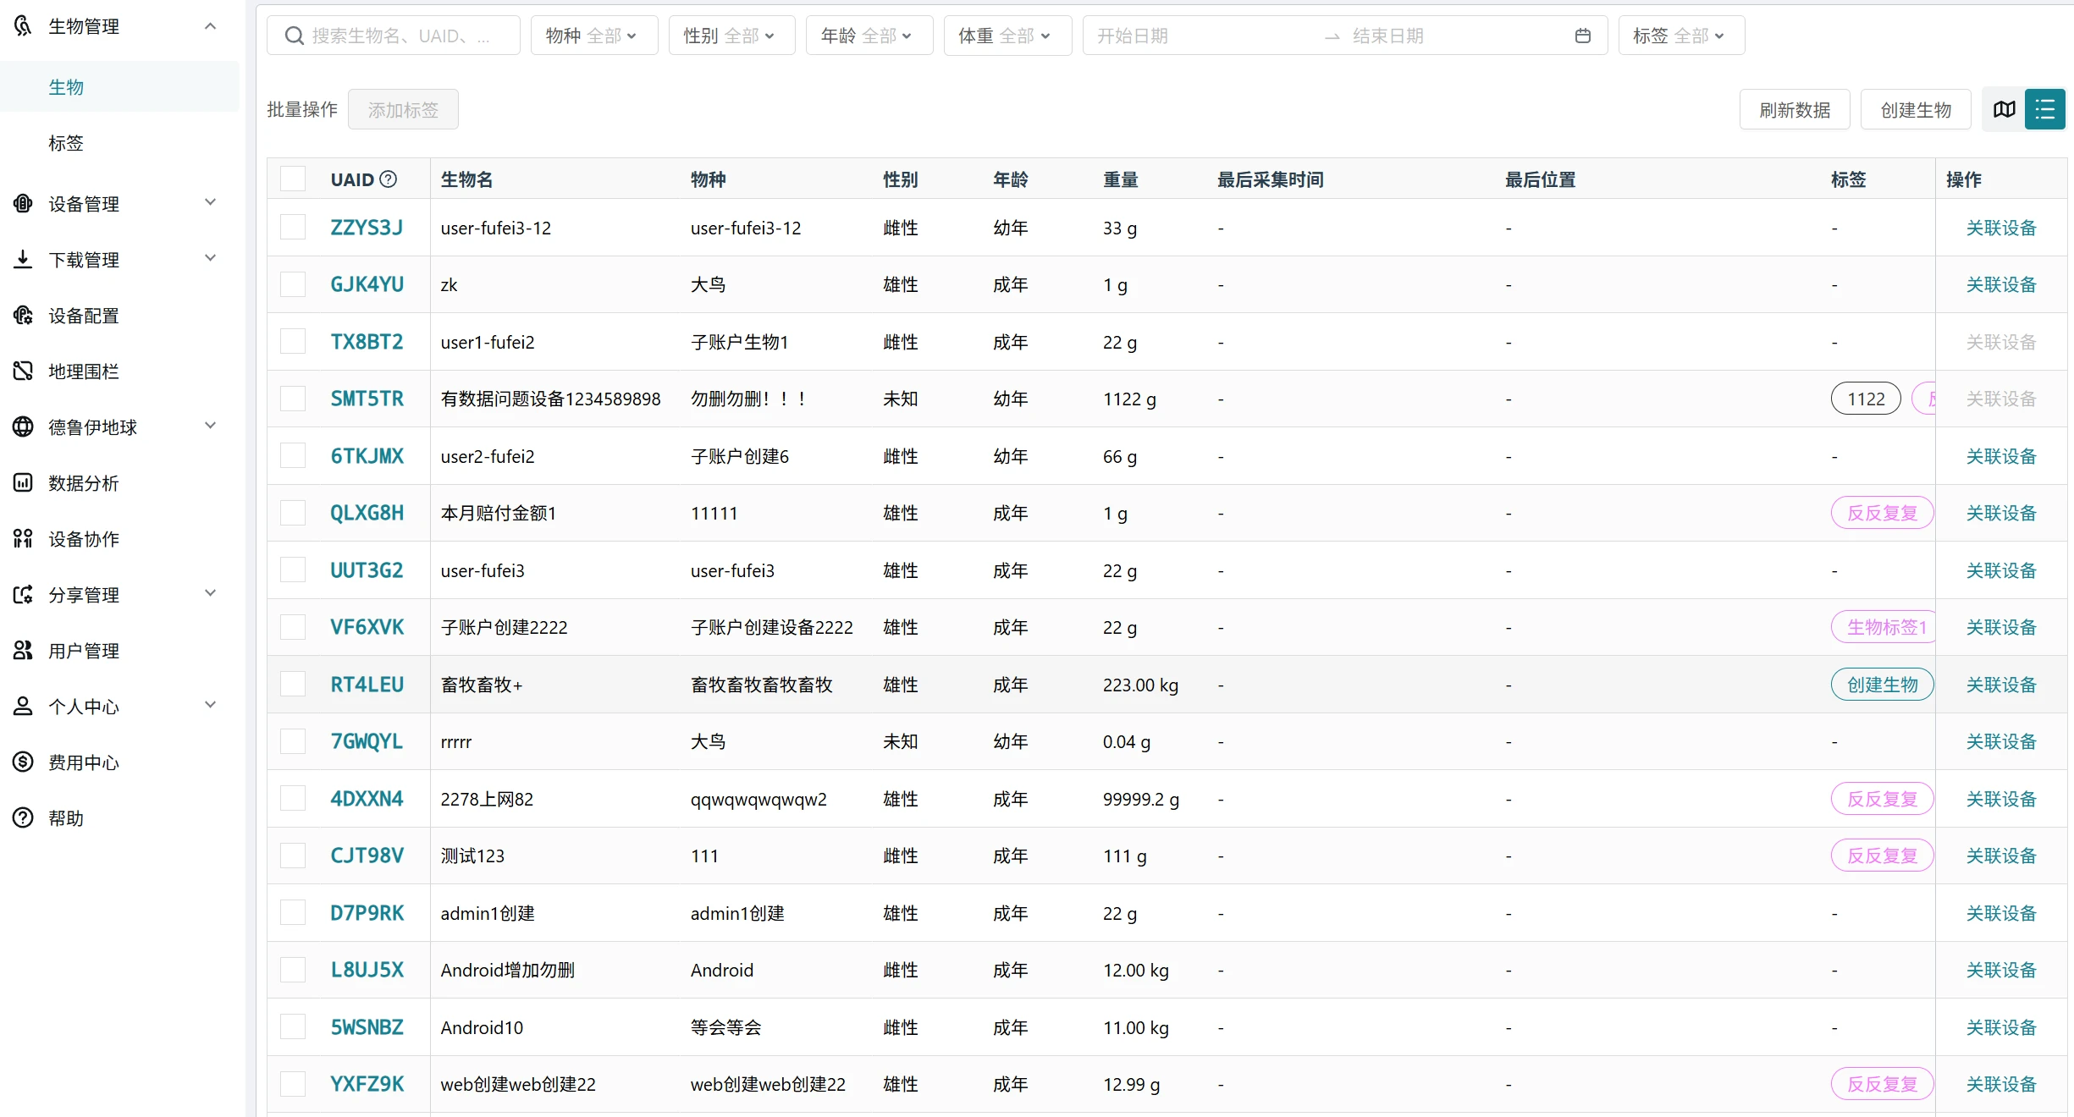
Task: Open 数据分析 via its chart icon
Action: [x=23, y=482]
